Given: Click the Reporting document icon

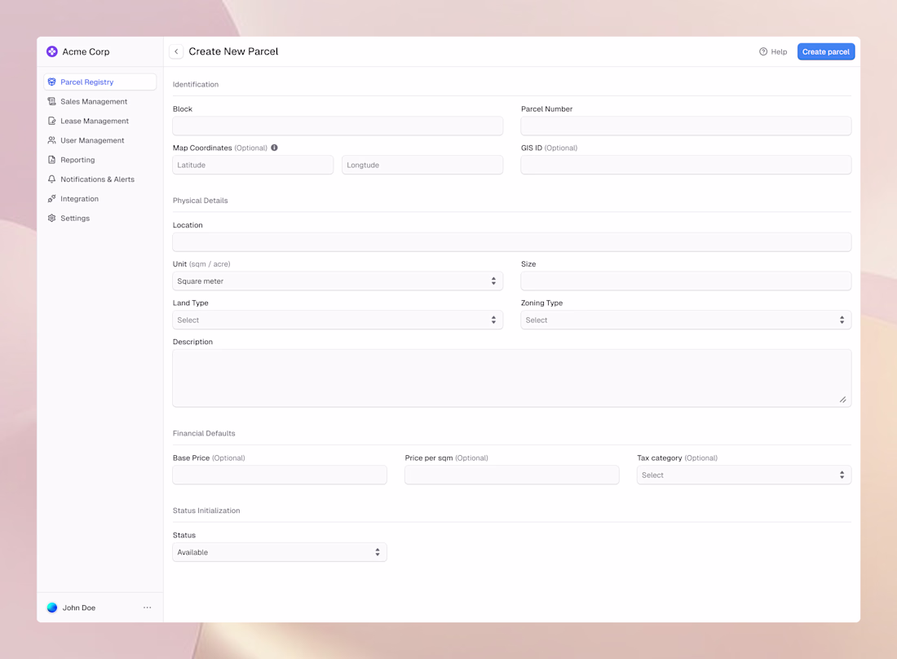Looking at the screenshot, I should 52,160.
